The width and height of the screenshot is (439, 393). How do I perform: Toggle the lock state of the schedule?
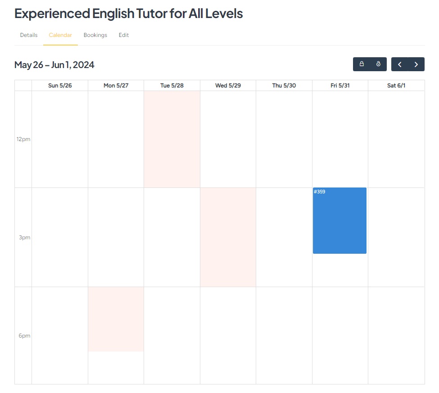point(362,64)
